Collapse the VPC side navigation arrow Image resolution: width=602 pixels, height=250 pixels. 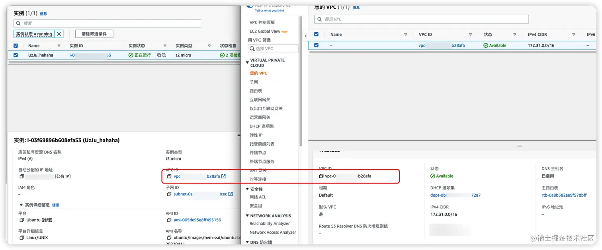pos(305,36)
